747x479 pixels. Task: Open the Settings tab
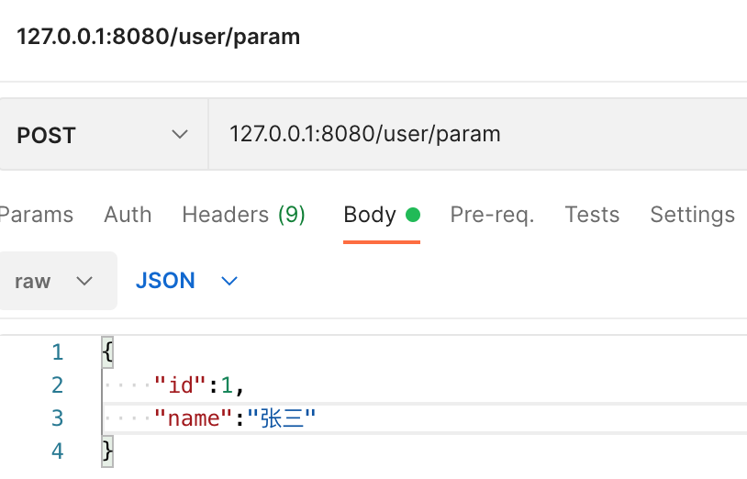coord(692,215)
